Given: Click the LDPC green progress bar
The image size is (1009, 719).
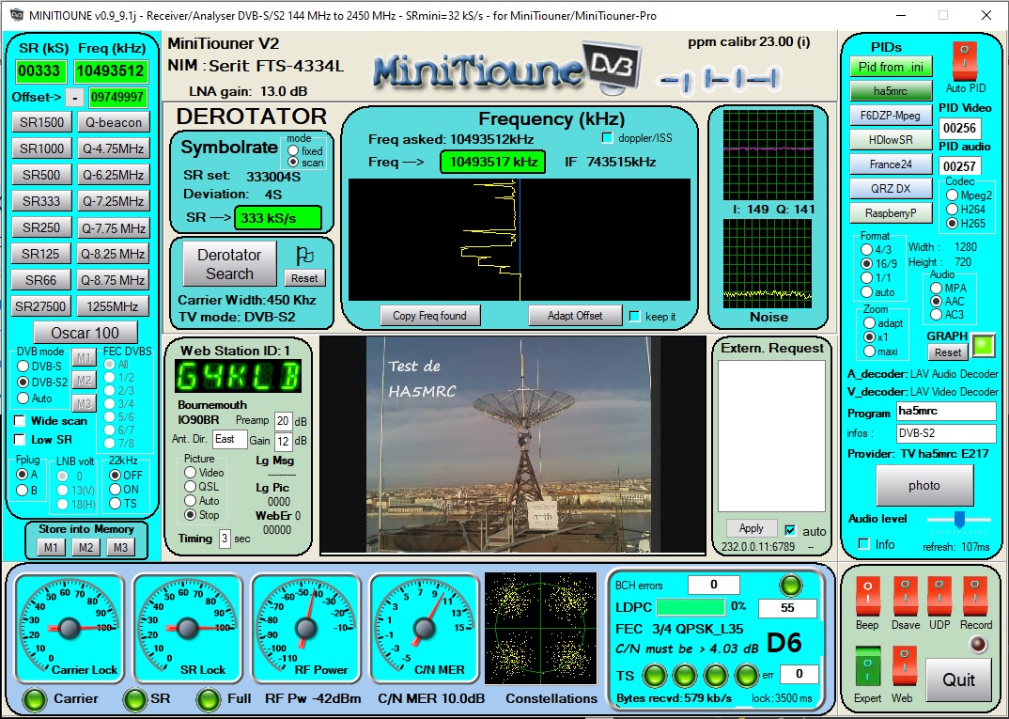Looking at the screenshot, I should (691, 608).
